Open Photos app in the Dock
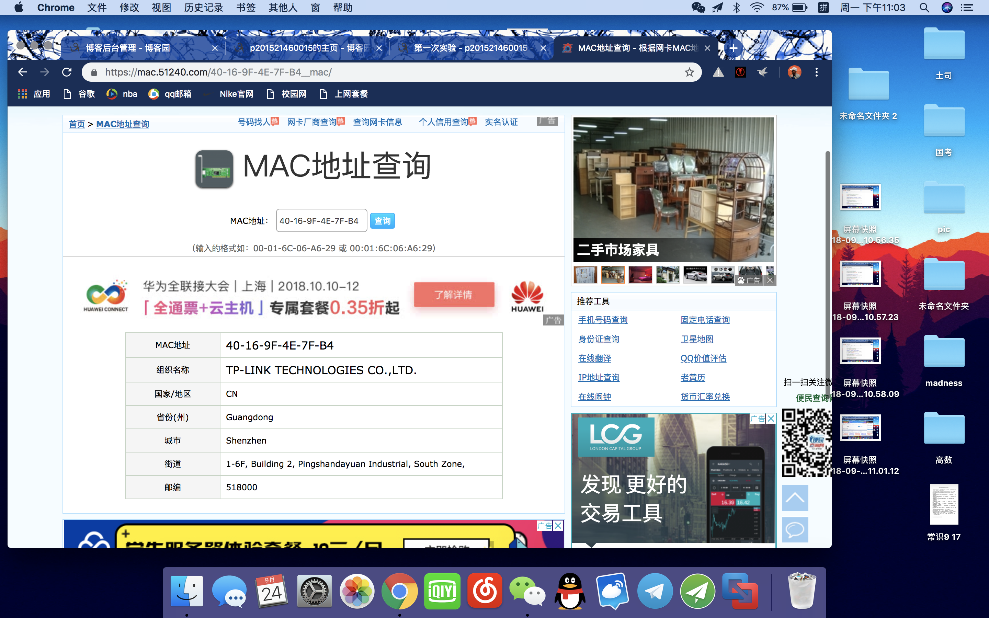The width and height of the screenshot is (989, 618). click(x=357, y=591)
